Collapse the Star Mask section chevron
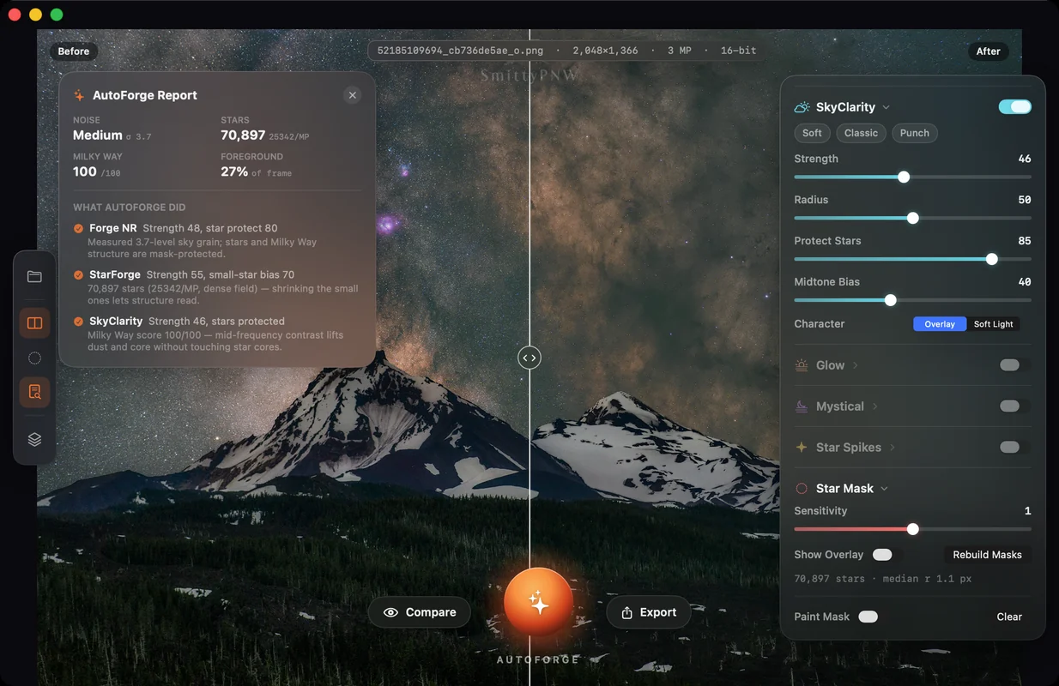This screenshot has height=686, width=1059. point(884,489)
